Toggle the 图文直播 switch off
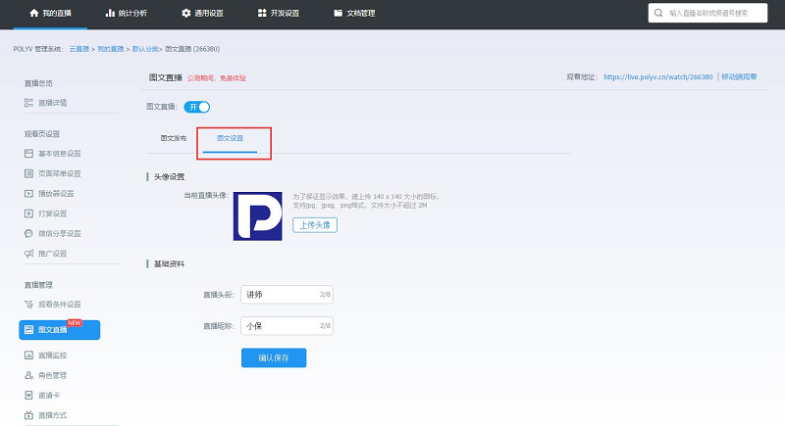Viewport: 785px width, 426px height. coord(197,107)
